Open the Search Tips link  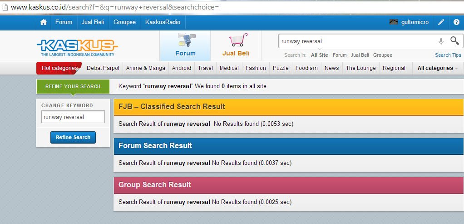coord(448,55)
